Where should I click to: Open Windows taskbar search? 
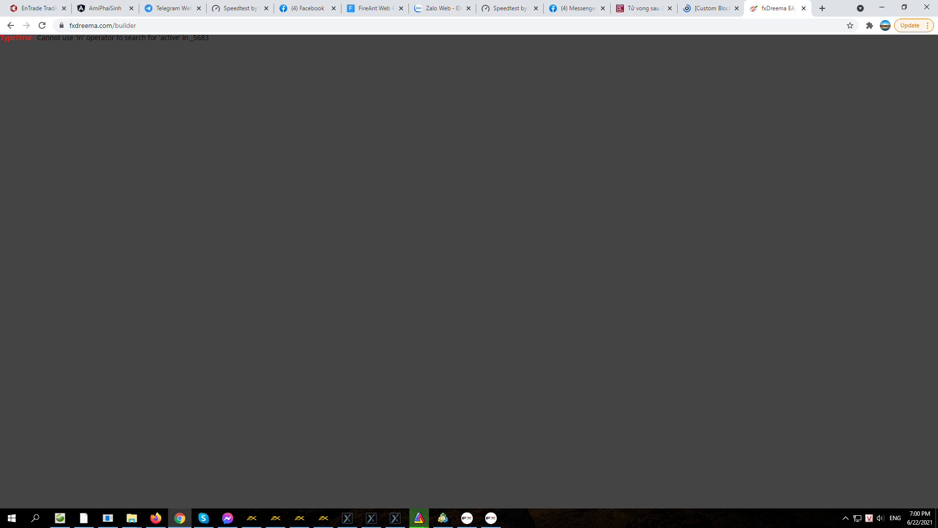coord(35,518)
